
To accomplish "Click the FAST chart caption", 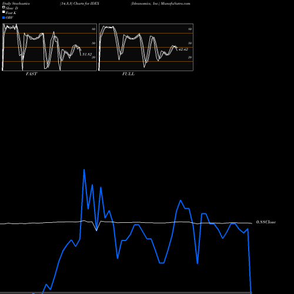I will 31,74.
